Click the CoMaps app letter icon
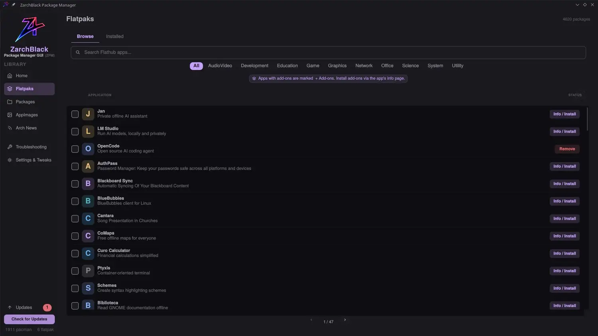Screen dimensions: 598x336 [88, 236]
